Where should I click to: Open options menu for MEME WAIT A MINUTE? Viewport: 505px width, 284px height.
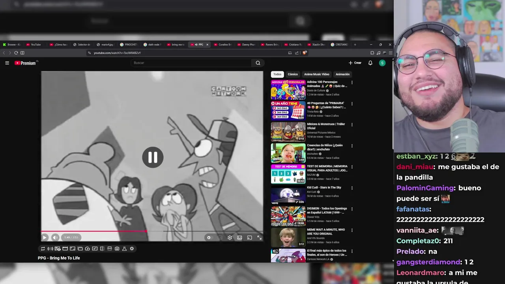(x=352, y=230)
